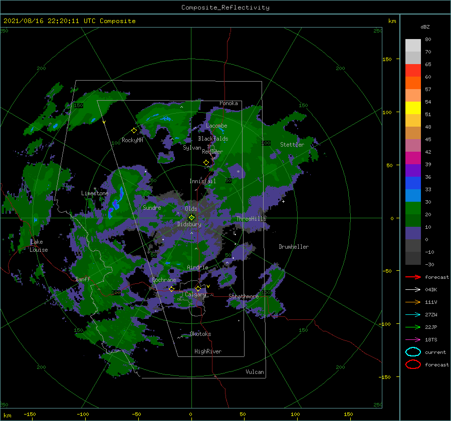Click the Okotoks label
451x421 pixels.
coord(200,334)
